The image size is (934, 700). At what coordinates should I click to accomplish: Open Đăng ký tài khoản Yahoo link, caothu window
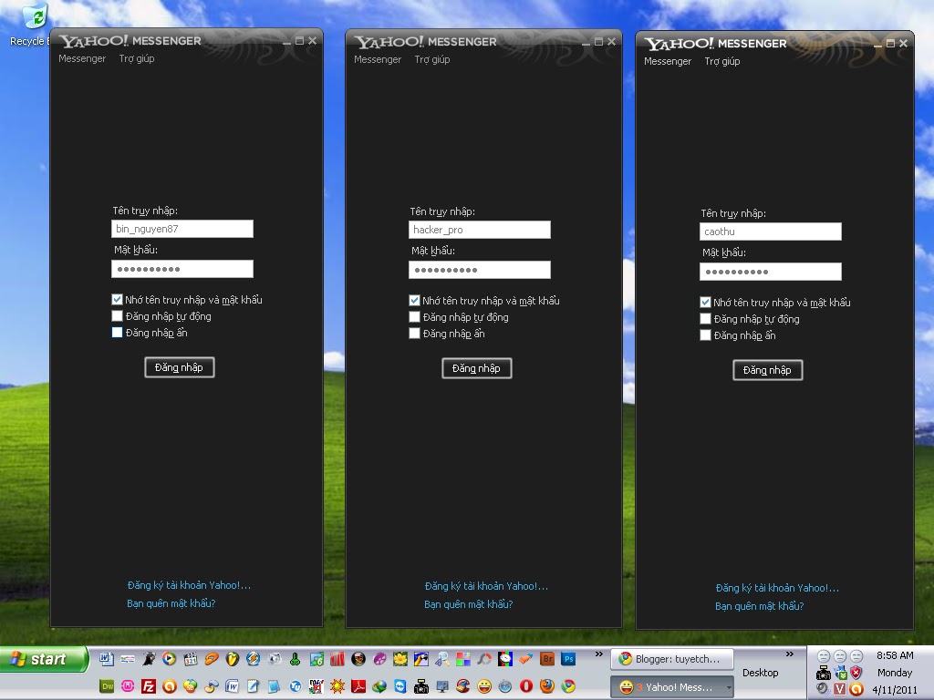(x=777, y=588)
